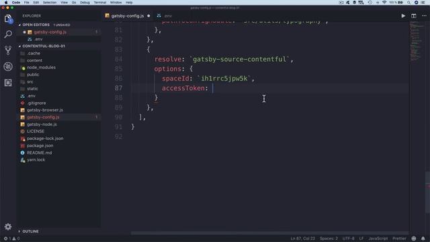
Task: Open the Source Control view
Action: tap(8, 50)
